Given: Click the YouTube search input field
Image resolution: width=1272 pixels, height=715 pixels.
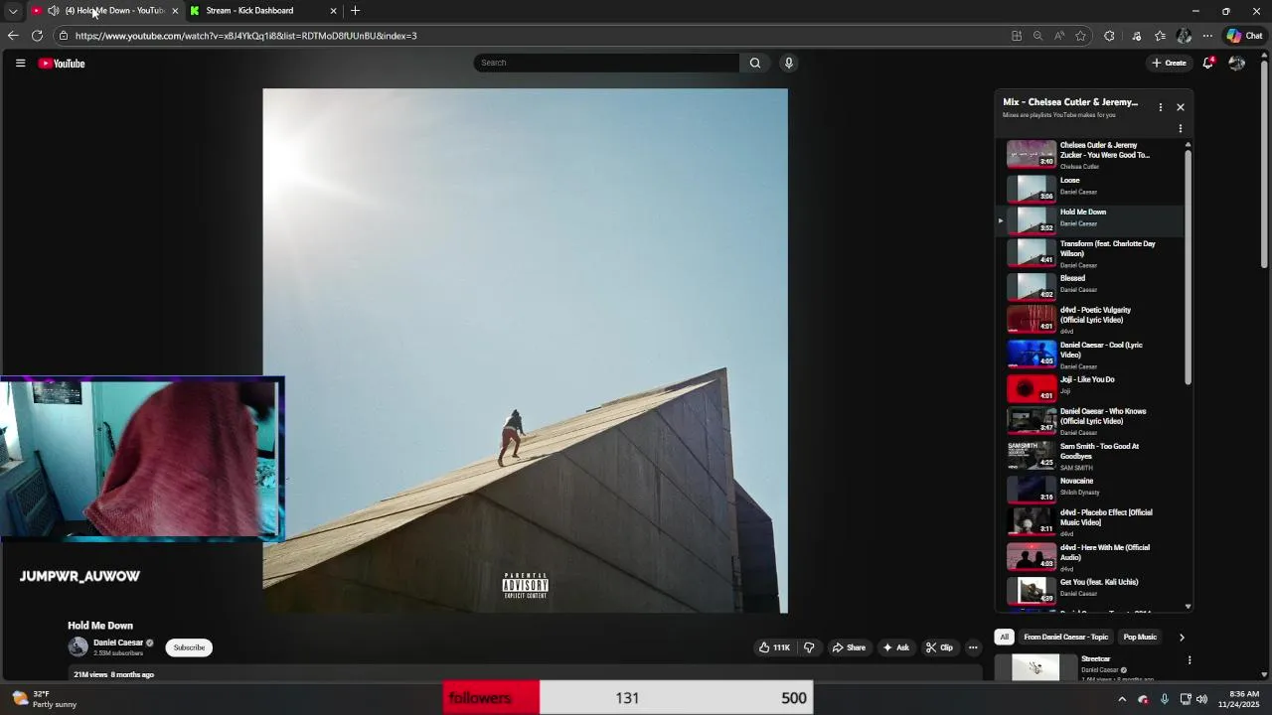Looking at the screenshot, I should (x=606, y=63).
